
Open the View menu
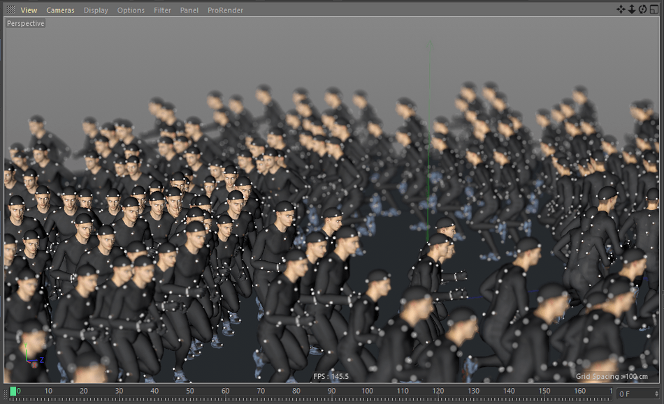tap(28, 10)
